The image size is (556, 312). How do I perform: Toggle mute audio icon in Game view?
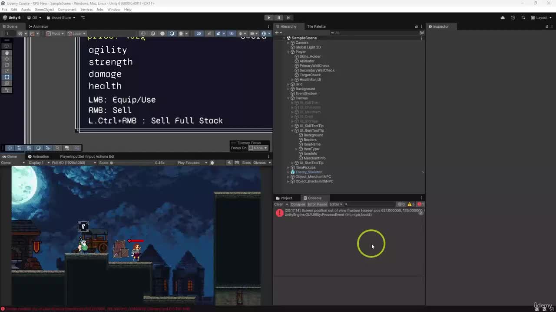[229, 163]
